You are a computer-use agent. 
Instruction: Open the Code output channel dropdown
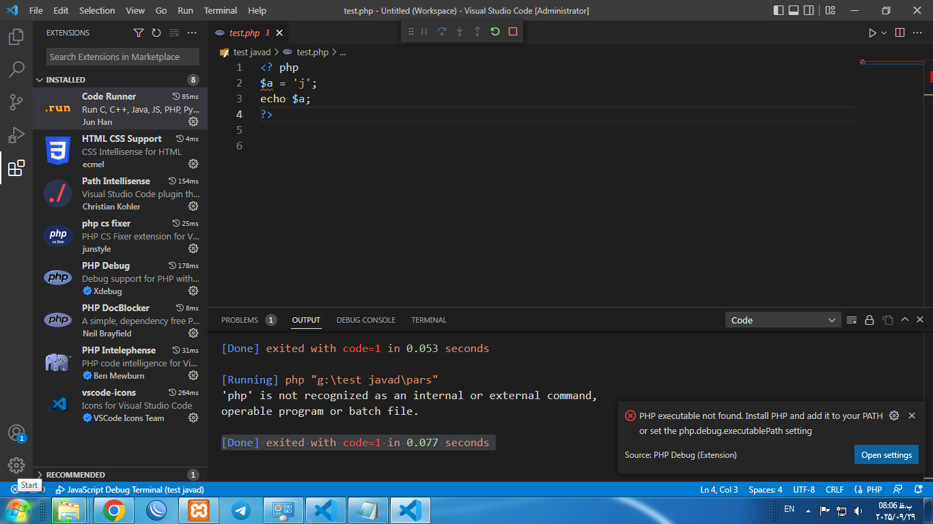coord(783,320)
